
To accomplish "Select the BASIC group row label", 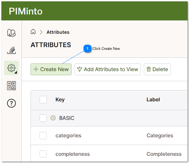I will tap(67, 118).
